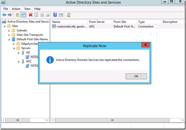Screen dimensions: 186x130
Task: Click the Subnets folder icon
Action: 13,31
